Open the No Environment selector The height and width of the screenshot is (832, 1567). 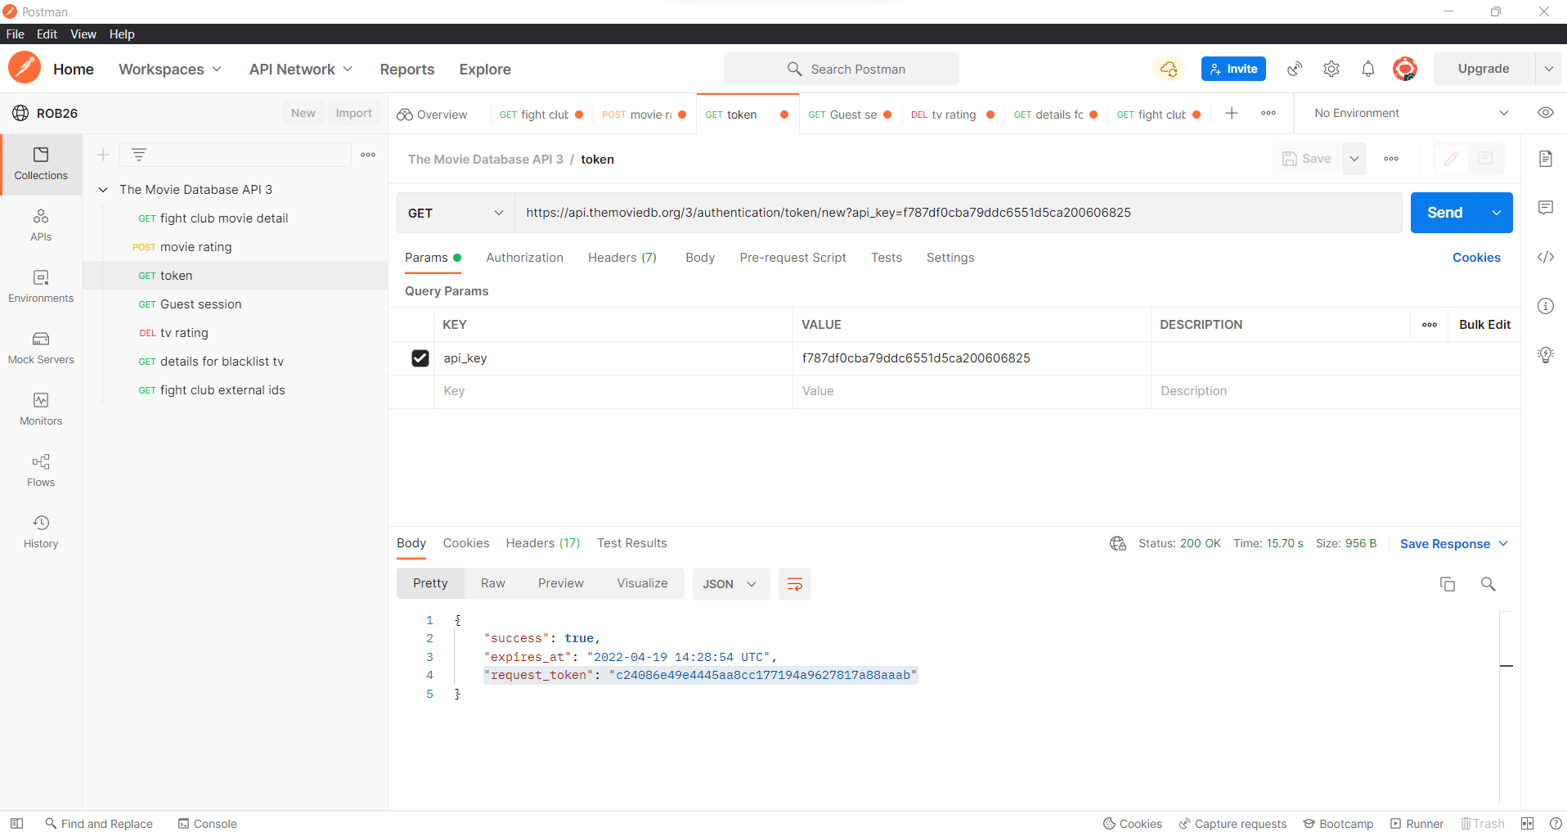click(1408, 113)
